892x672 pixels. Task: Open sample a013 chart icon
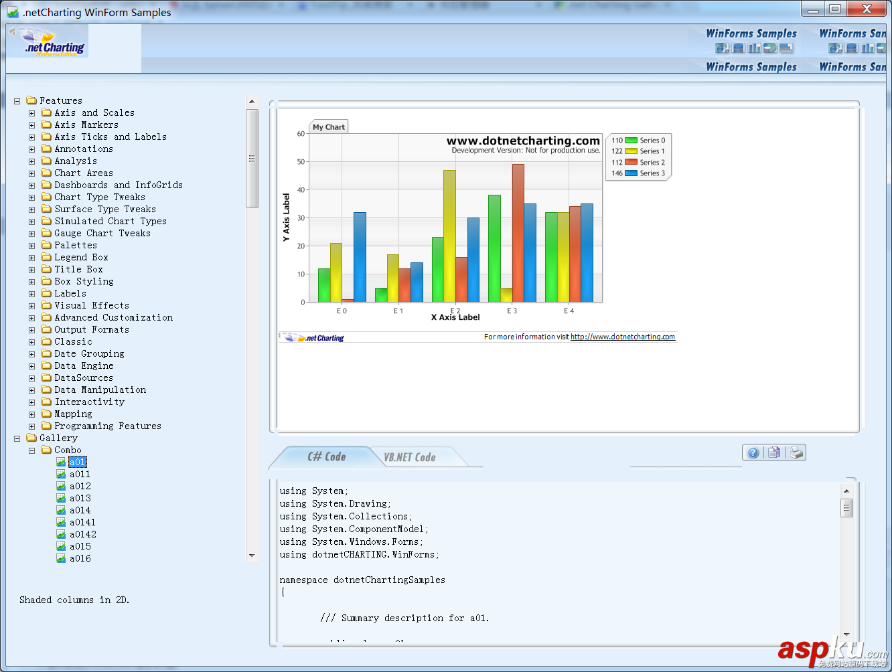pyautogui.click(x=61, y=498)
